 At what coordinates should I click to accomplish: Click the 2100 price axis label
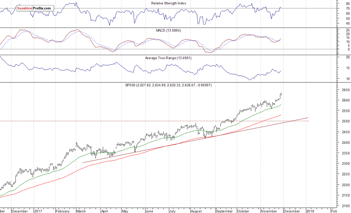pos(346,206)
